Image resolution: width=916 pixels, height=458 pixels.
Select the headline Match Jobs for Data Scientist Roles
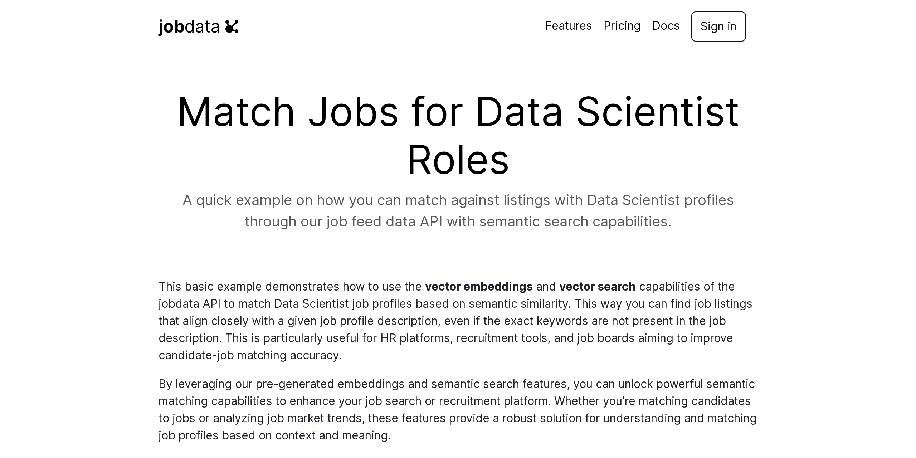(458, 134)
